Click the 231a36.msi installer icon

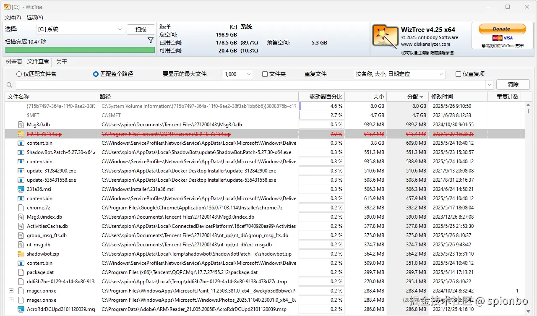pyautogui.click(x=21, y=189)
